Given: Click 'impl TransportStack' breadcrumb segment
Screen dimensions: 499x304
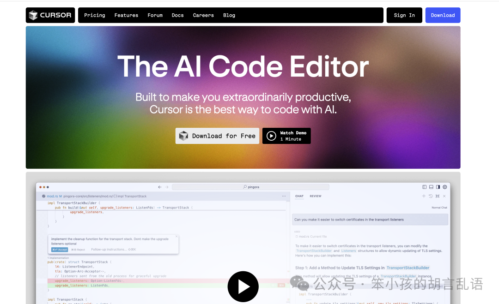Looking at the screenshot, I should click(132, 197).
